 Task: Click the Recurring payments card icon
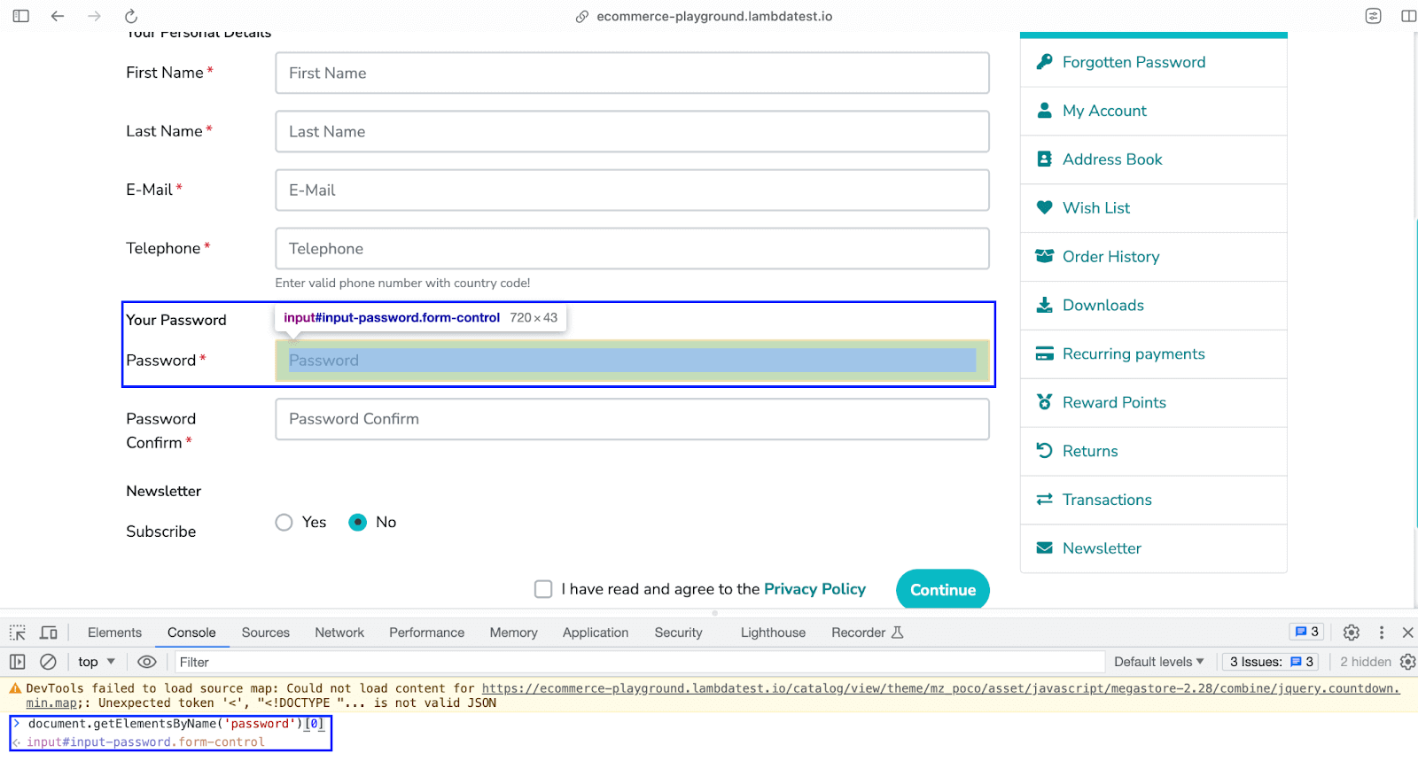tap(1045, 353)
